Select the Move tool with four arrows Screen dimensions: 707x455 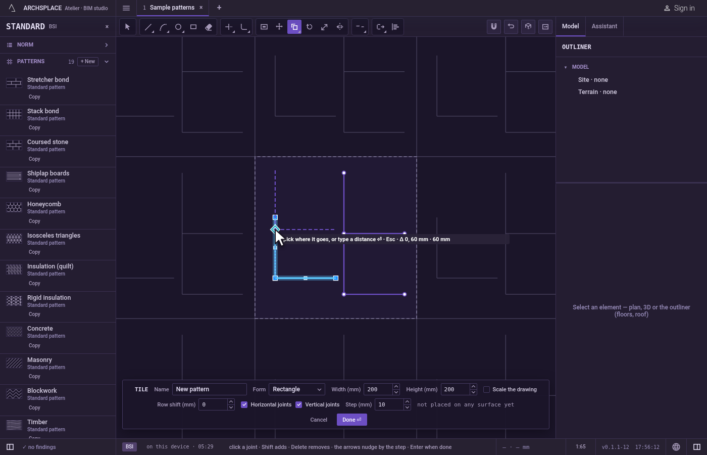279,27
